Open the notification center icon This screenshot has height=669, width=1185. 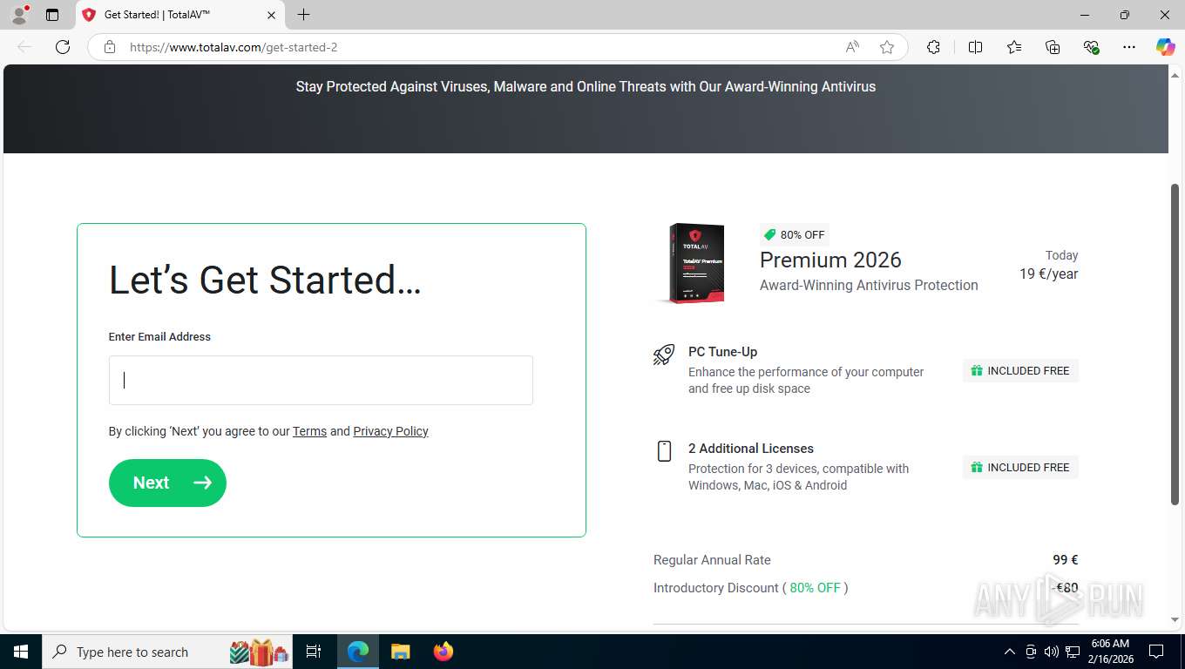[1156, 652]
